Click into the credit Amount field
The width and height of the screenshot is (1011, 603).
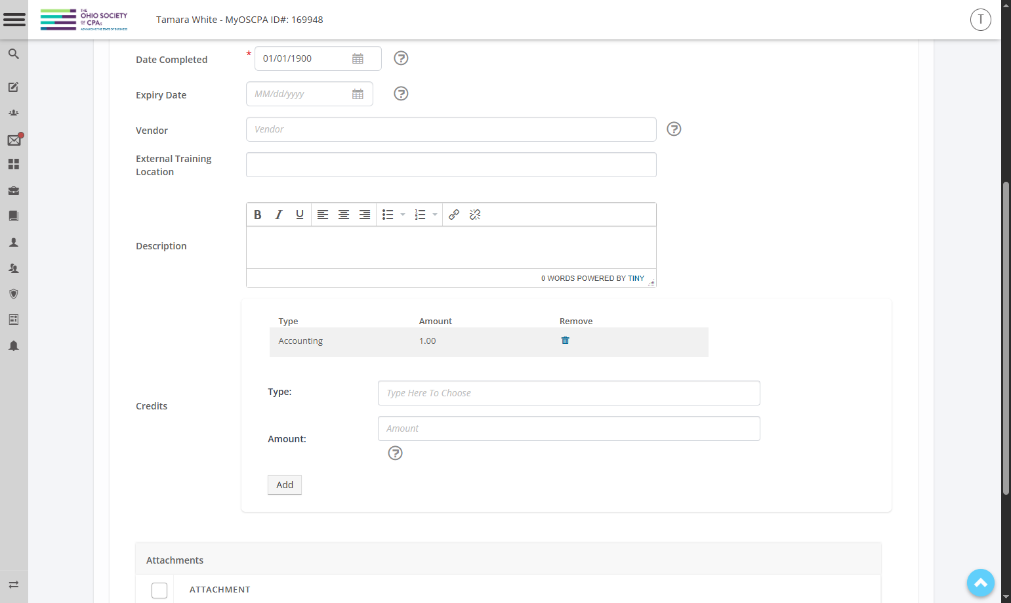569,428
